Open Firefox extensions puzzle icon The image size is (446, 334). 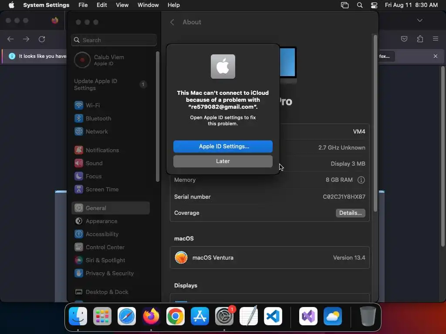tap(420, 39)
